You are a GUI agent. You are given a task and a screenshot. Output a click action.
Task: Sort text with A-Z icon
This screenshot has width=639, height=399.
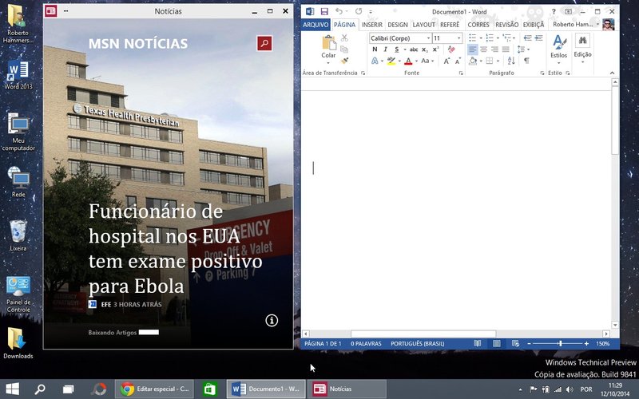click(x=511, y=61)
